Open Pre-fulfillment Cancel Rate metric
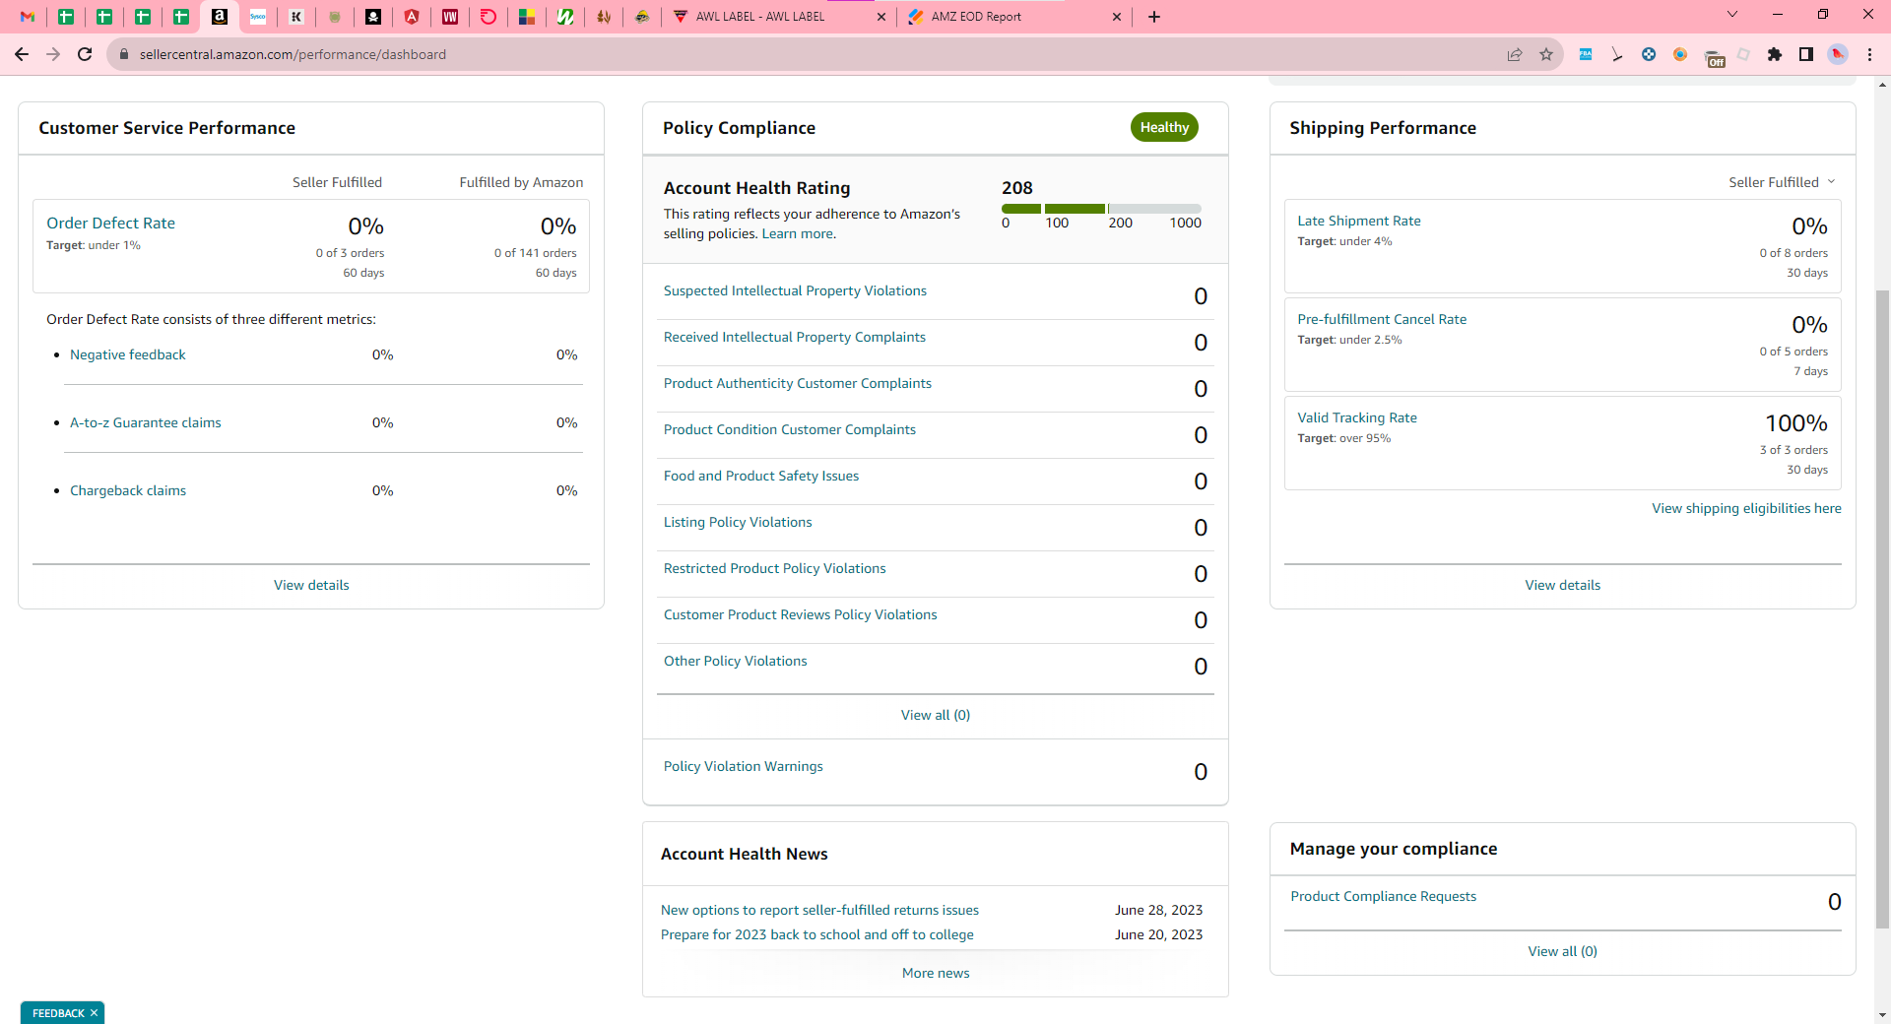Viewport: 1891px width, 1024px height. pos(1382,319)
